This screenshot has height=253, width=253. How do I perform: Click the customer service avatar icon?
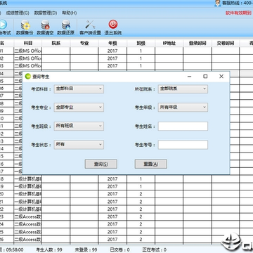click(x=218, y=3)
